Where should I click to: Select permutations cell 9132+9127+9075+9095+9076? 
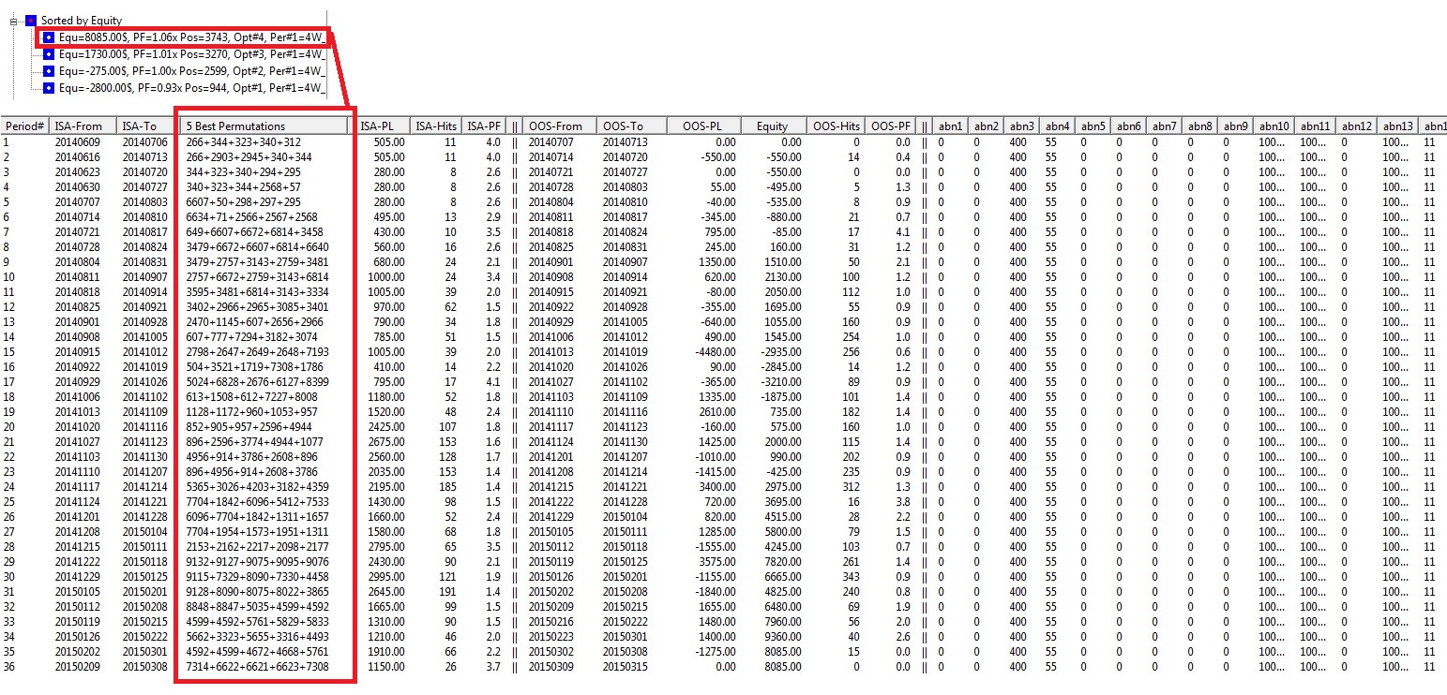point(258,562)
